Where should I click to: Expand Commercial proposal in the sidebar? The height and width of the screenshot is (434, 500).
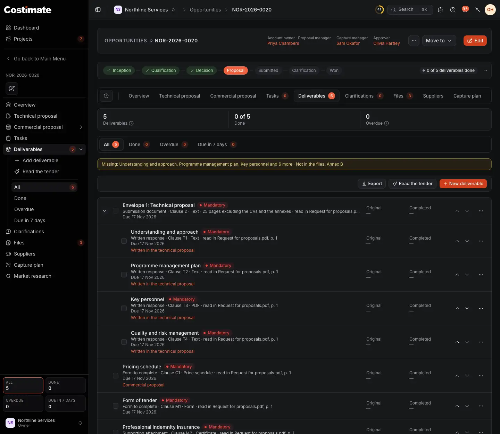(81, 127)
